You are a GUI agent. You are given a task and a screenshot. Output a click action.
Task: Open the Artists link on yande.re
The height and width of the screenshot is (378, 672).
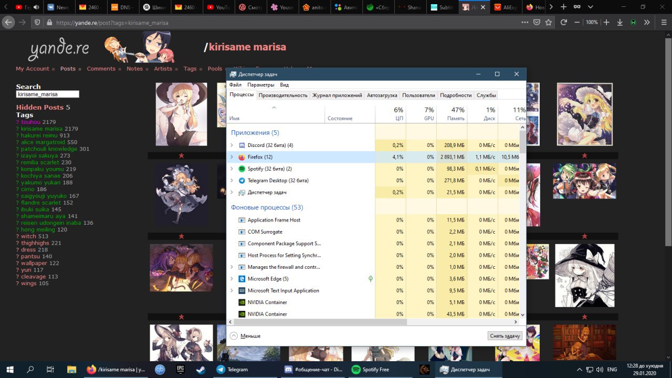(163, 69)
